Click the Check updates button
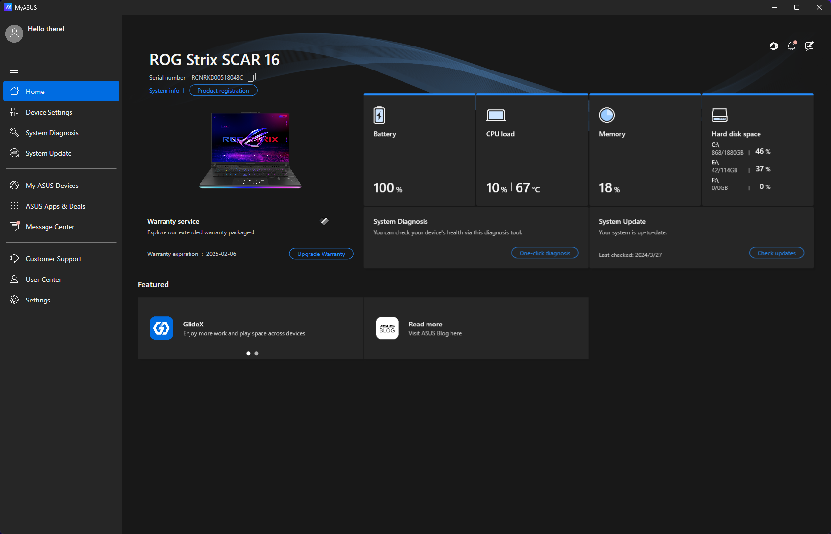Screen dimensions: 831x534 click(x=777, y=253)
